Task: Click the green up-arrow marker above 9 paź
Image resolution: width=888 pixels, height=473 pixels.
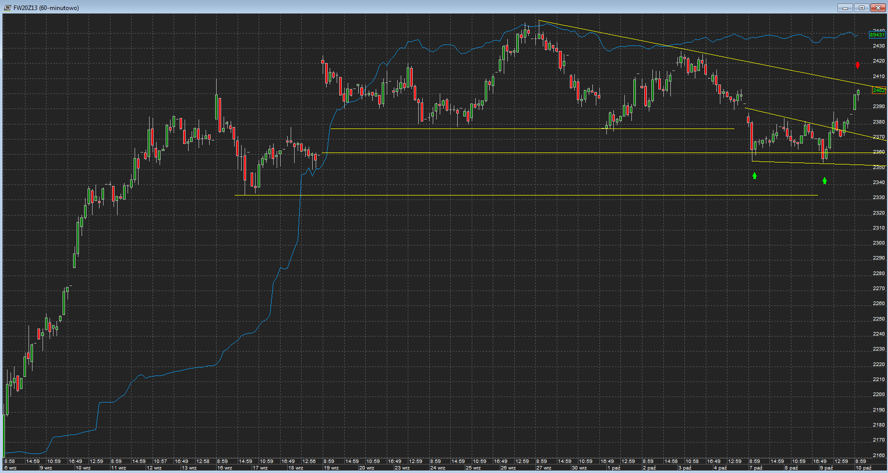Action: [x=824, y=180]
